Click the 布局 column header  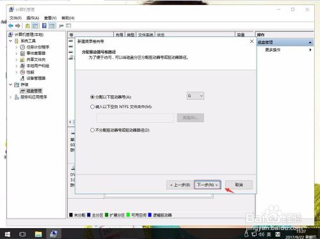click(x=119, y=35)
